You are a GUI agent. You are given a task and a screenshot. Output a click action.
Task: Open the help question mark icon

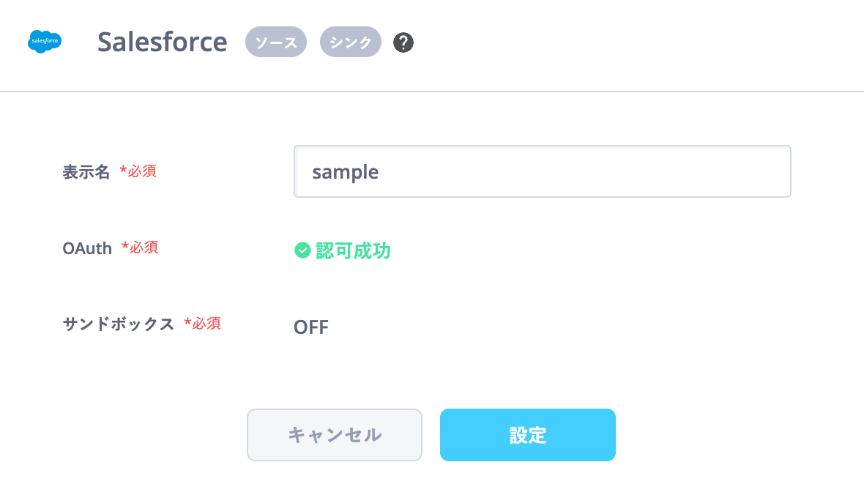(x=403, y=42)
